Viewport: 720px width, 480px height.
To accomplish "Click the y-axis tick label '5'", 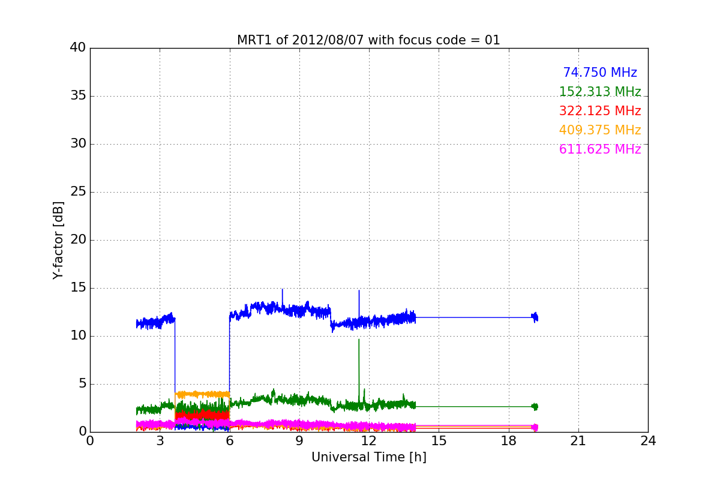I will pyautogui.click(x=82, y=384).
